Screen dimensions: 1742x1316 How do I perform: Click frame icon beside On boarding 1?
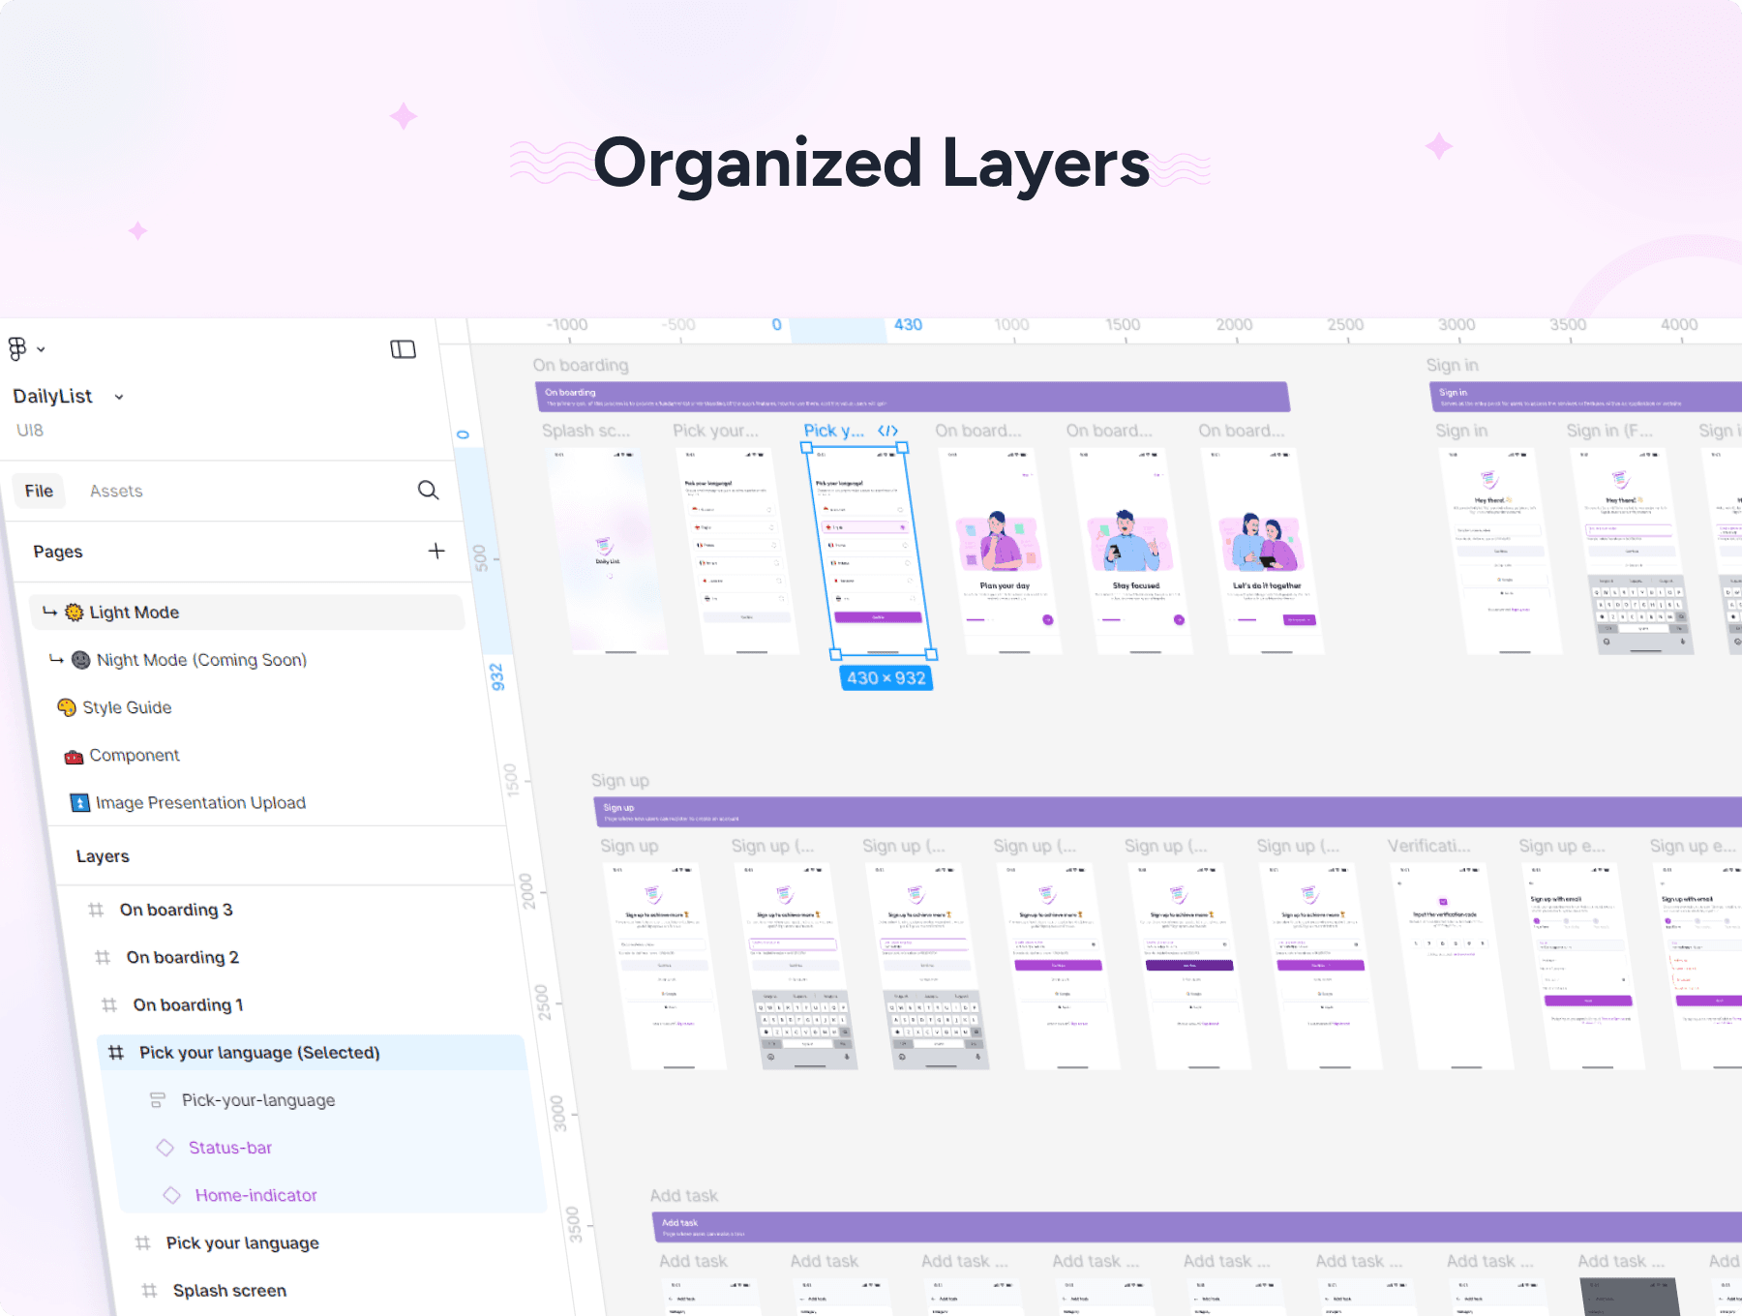[109, 1004]
